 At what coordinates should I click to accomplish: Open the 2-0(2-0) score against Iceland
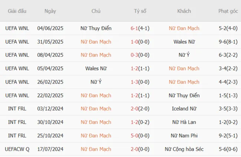[140, 109]
